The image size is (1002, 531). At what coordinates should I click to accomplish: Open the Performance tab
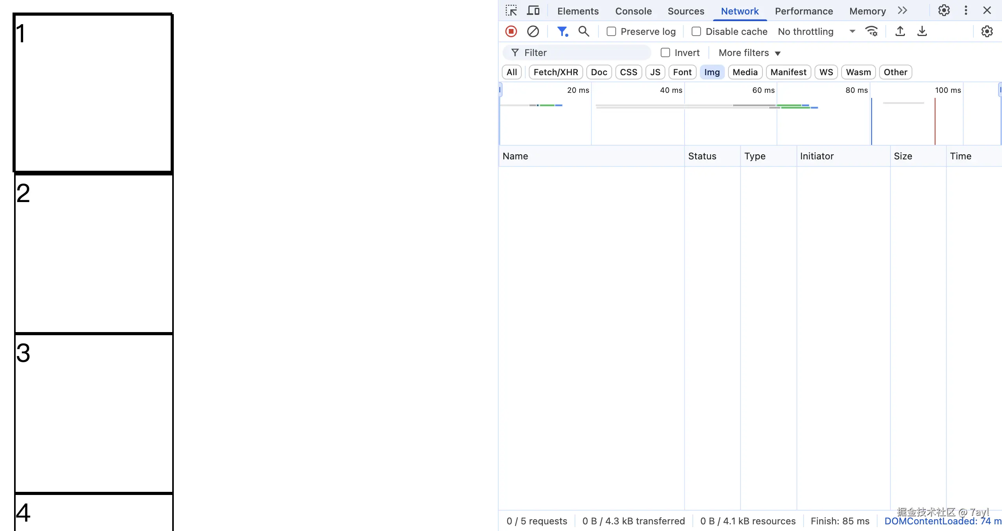click(x=804, y=11)
